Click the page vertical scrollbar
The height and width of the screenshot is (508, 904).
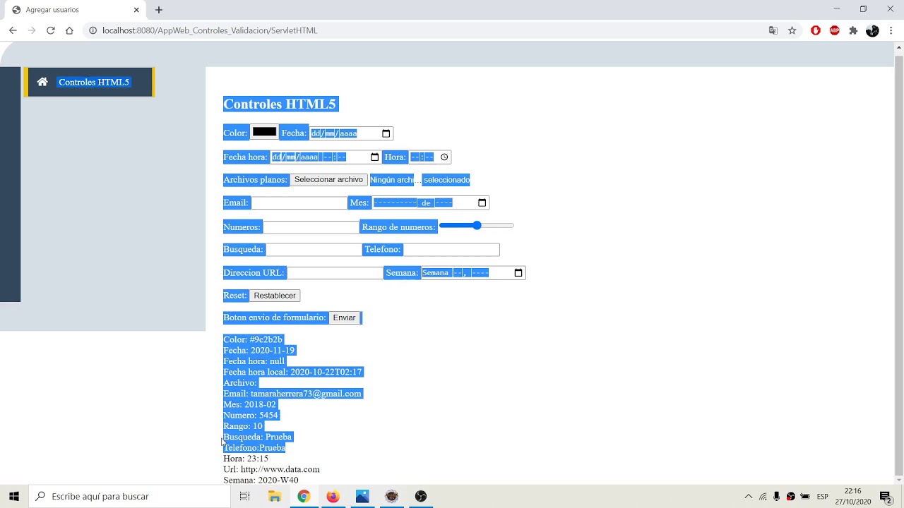tap(898, 265)
